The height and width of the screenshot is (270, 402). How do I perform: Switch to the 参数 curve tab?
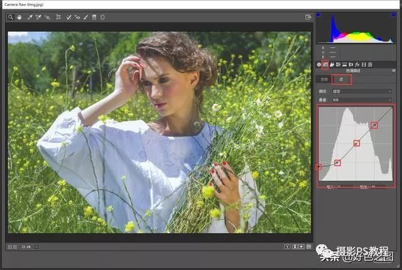click(x=323, y=80)
